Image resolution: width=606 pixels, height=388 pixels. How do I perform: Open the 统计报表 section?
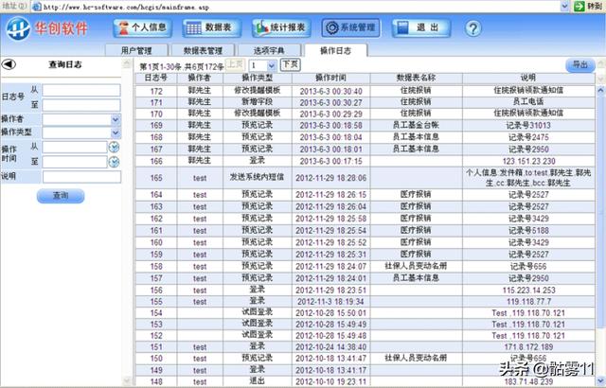click(x=281, y=27)
